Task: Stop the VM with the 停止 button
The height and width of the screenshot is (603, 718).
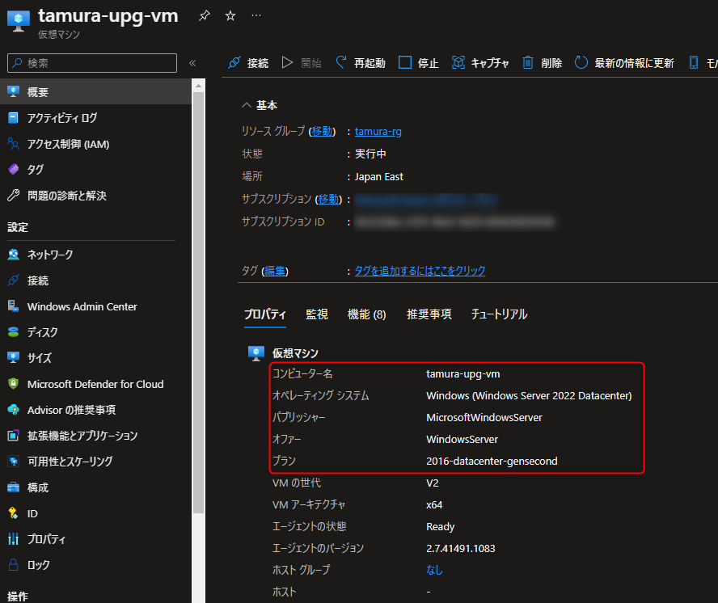Action: pos(419,63)
